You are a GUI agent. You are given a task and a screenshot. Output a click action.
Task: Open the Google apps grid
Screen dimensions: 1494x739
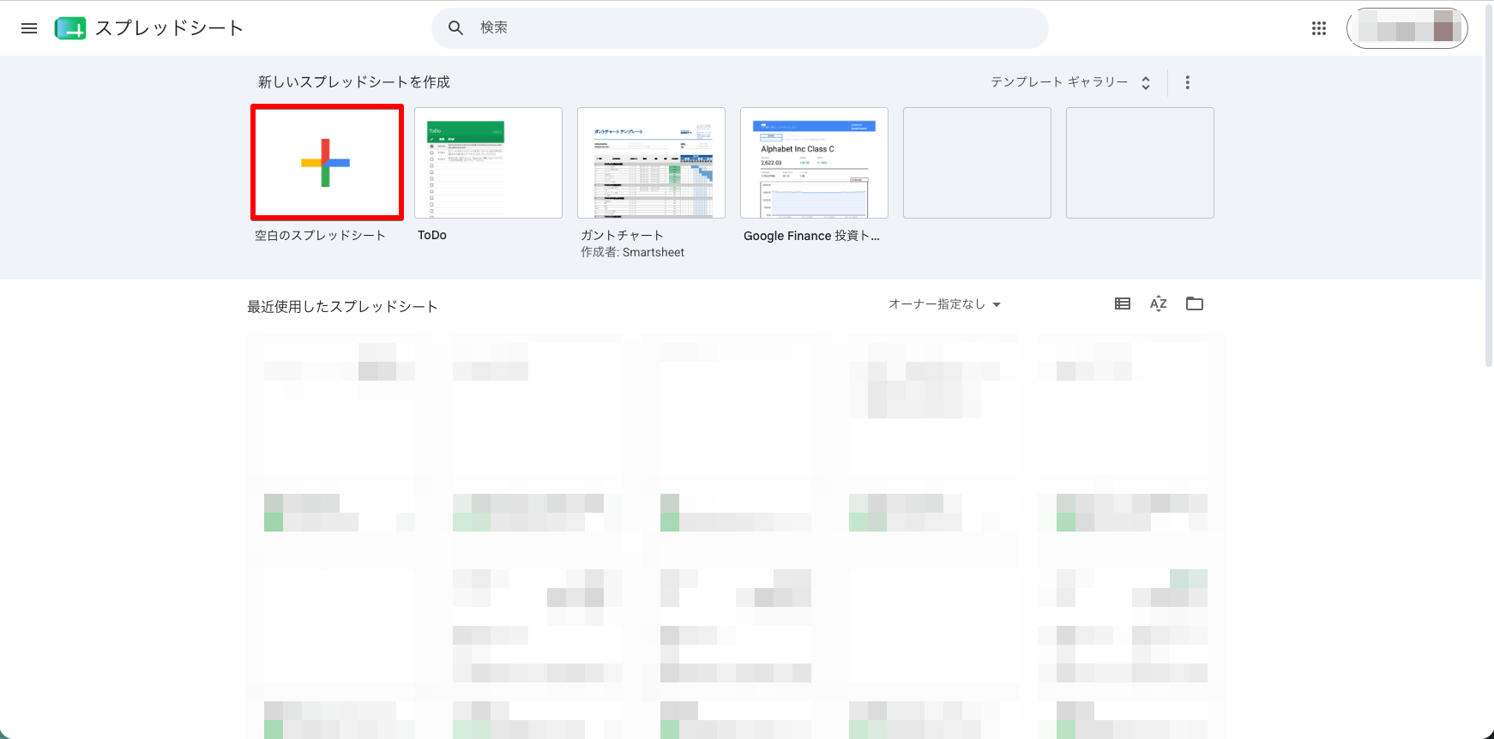coord(1319,28)
